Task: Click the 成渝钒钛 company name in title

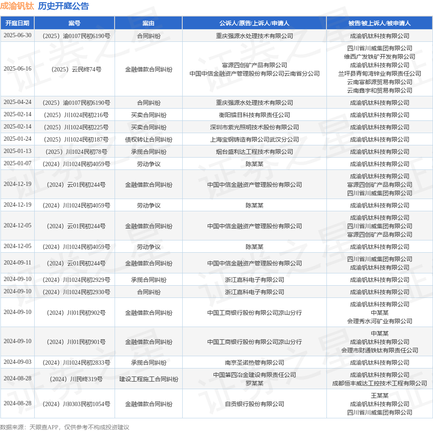Action: pos(17,6)
